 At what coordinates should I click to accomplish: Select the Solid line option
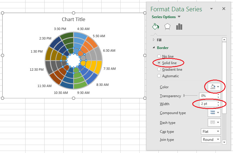point(159,63)
